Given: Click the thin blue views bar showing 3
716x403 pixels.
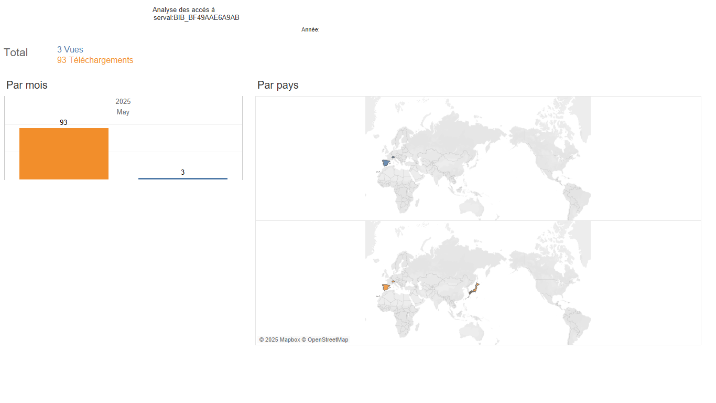Looking at the screenshot, I should click(183, 178).
